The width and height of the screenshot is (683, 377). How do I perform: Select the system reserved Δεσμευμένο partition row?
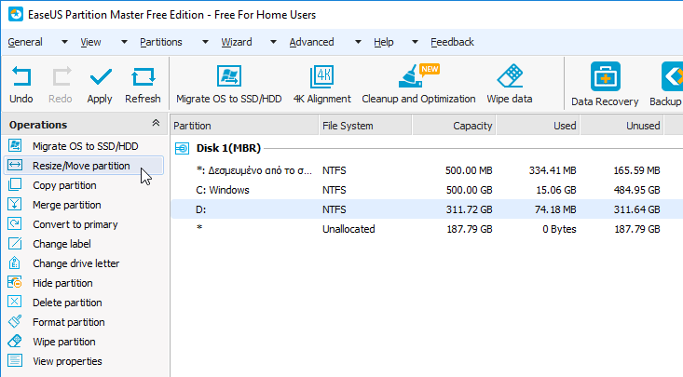pos(427,170)
